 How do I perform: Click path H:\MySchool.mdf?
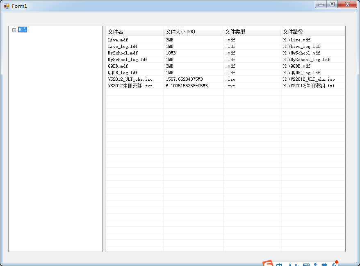301,53
